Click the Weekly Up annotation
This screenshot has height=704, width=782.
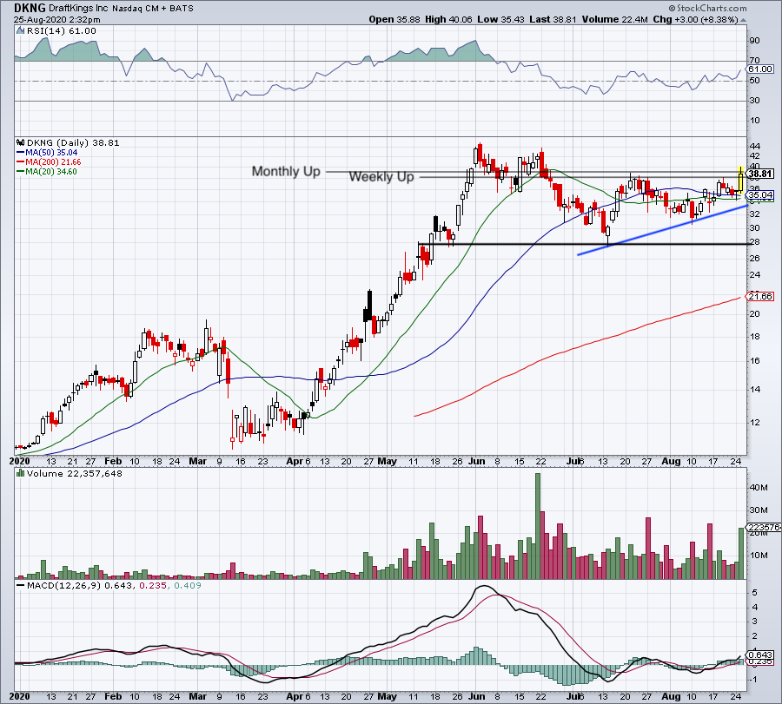click(381, 177)
